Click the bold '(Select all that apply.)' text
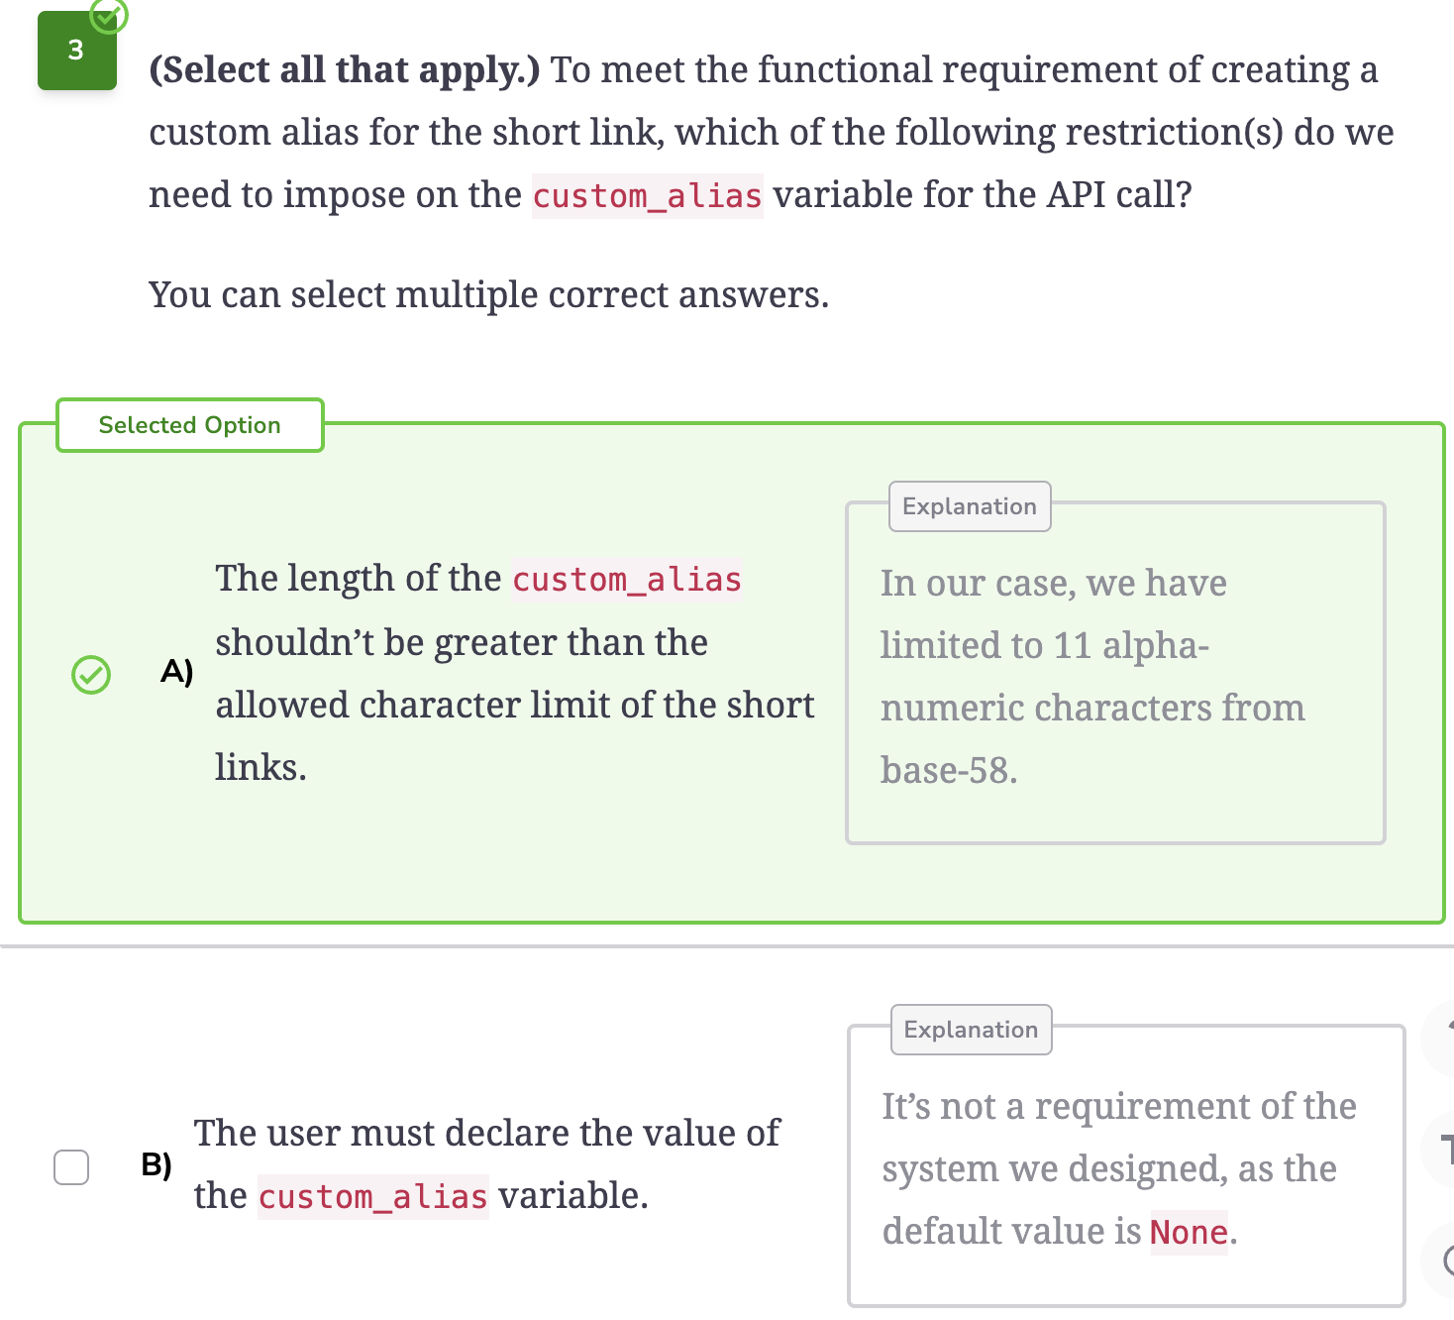 coord(345,70)
